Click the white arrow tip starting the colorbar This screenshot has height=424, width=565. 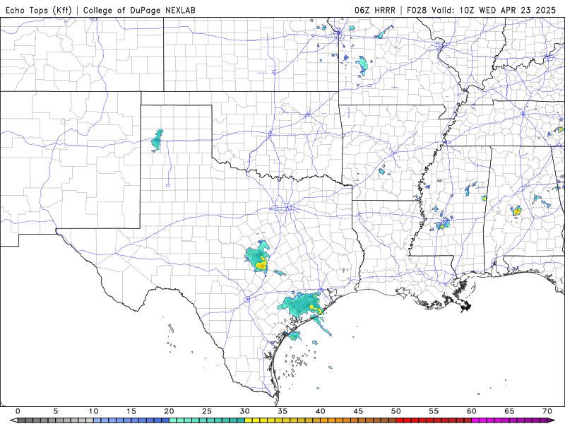pos(13,420)
